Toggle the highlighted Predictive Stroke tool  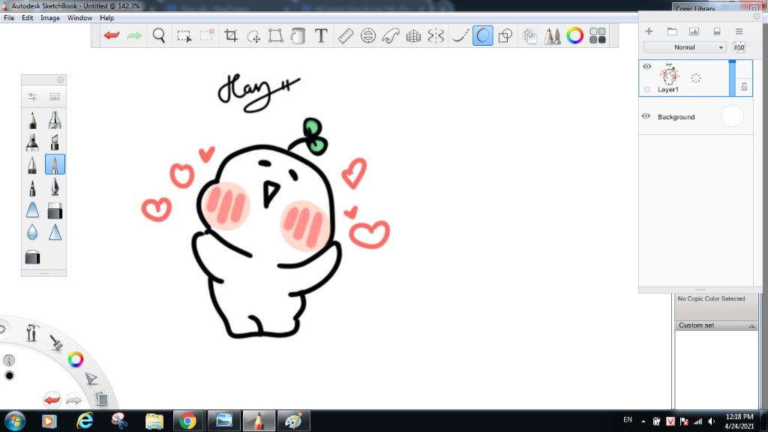click(482, 36)
